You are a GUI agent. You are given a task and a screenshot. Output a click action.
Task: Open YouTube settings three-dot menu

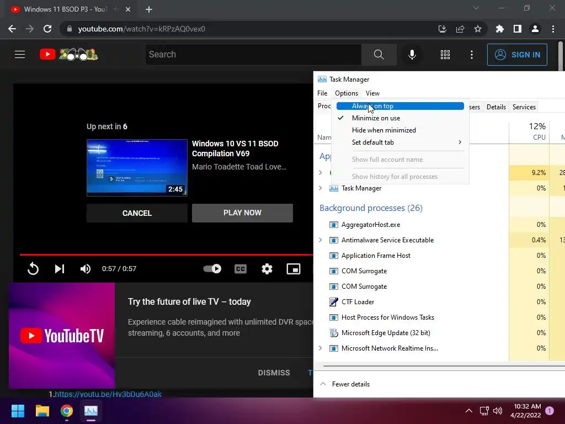click(x=472, y=55)
